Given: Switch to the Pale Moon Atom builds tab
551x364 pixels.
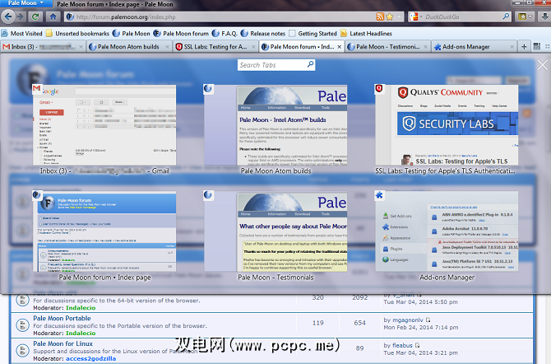Looking at the screenshot, I should pos(127,46).
